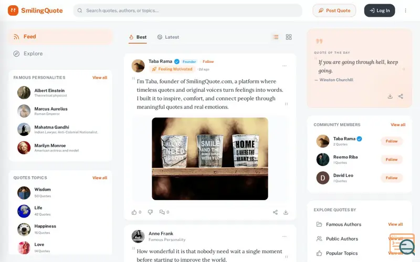This screenshot has width=420, height=262.
Task: View all Famous Personalities
Action: (100, 78)
